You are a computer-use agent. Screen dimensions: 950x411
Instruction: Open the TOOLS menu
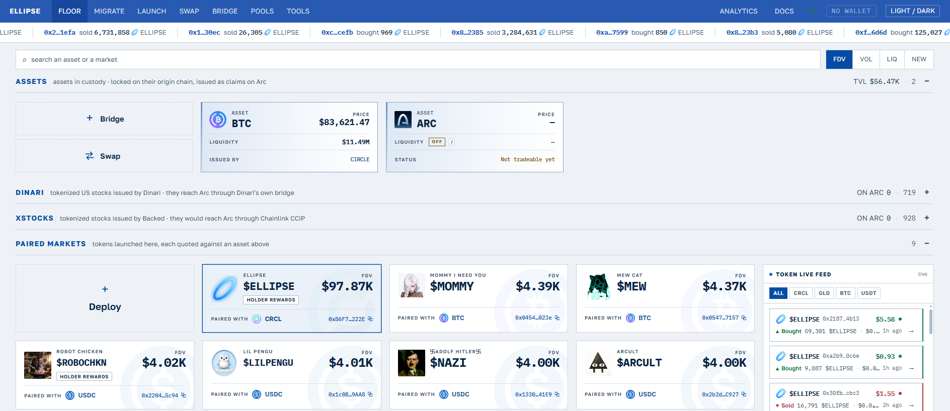click(x=298, y=11)
